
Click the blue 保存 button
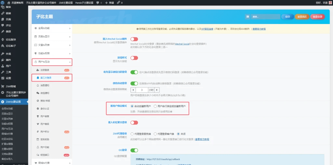tap(287, 17)
